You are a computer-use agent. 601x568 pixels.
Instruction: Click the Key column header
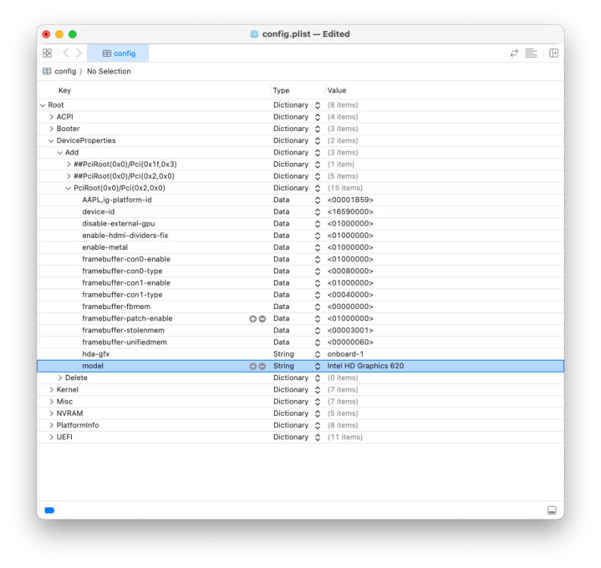[x=64, y=91]
